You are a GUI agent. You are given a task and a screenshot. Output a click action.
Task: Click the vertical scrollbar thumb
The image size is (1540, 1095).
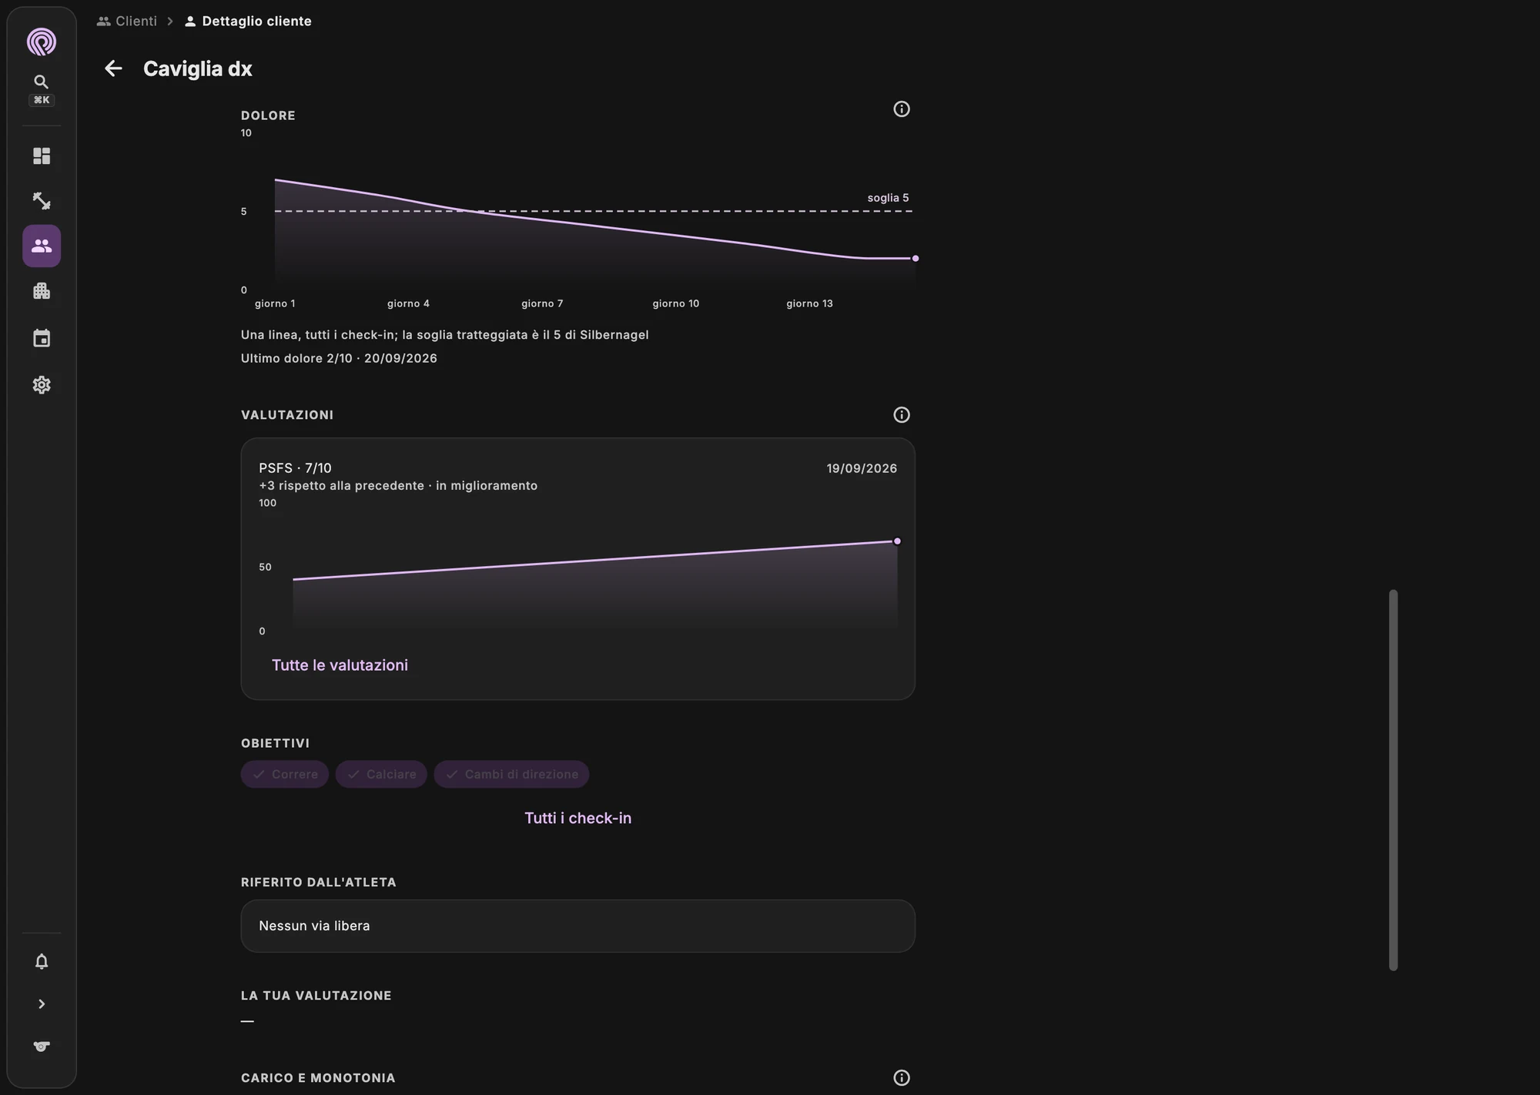coord(1393,780)
